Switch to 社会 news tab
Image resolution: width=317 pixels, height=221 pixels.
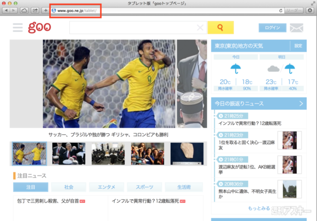tap(69, 187)
